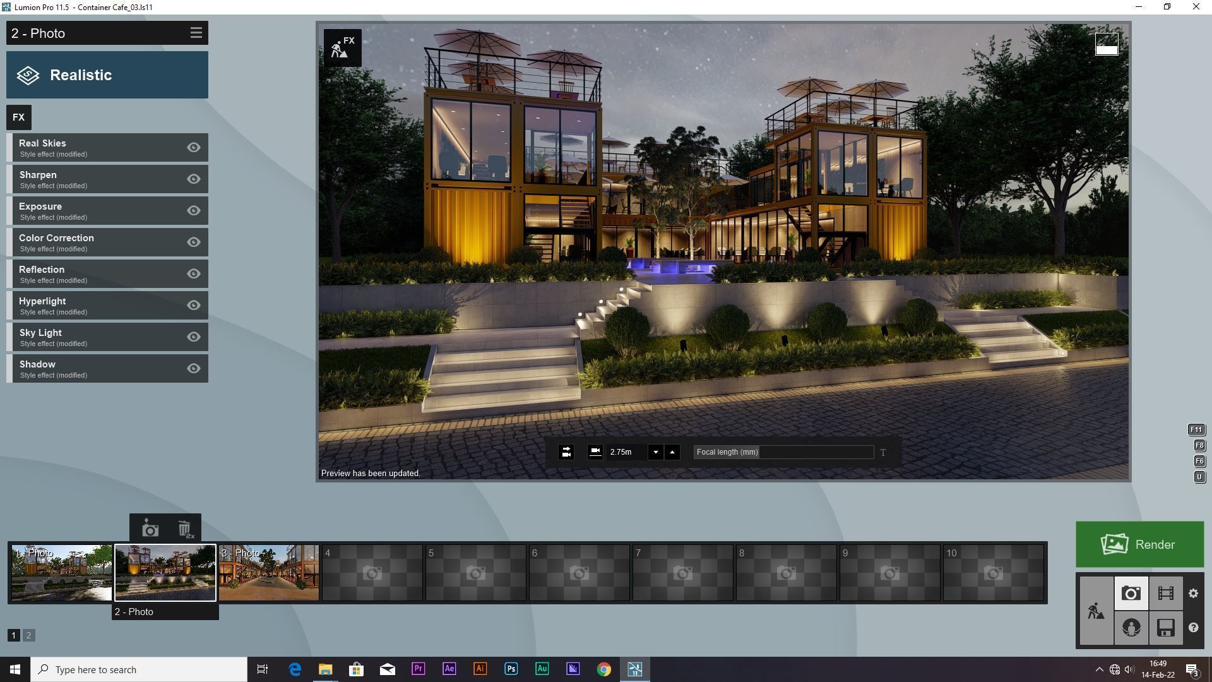Select Photo mode camera icon
This screenshot has height=682, width=1212.
click(1131, 593)
